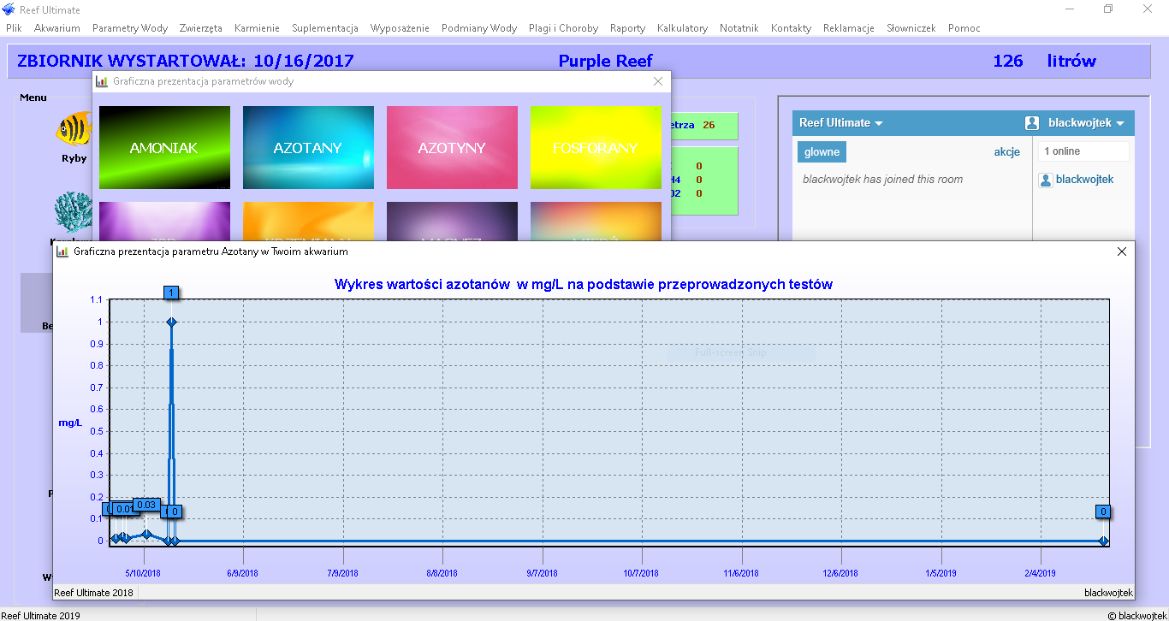
Task: Click the Reef Ultimate app icon in title bar
Action: (9, 9)
